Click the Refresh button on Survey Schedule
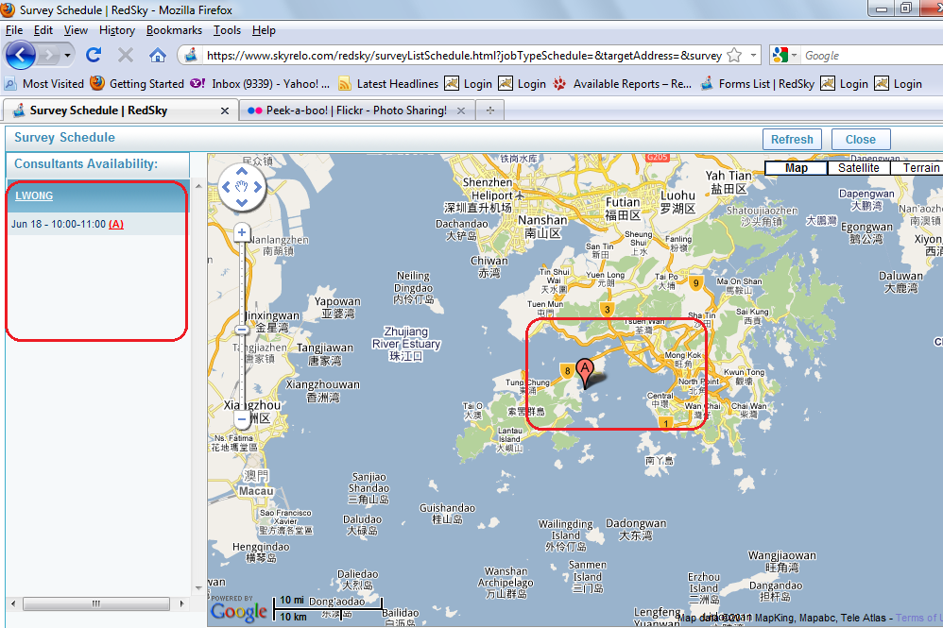 792,140
